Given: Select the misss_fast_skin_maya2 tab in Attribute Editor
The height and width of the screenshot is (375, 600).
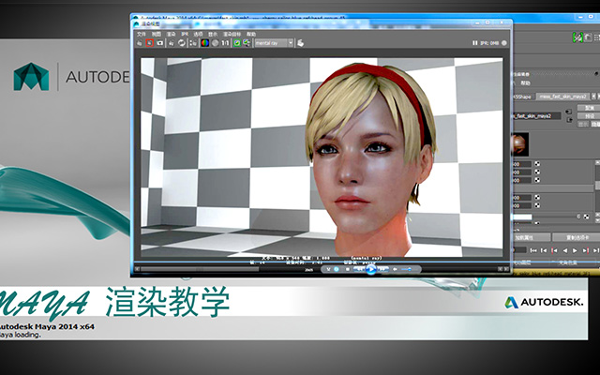Looking at the screenshot, I should pos(562,97).
